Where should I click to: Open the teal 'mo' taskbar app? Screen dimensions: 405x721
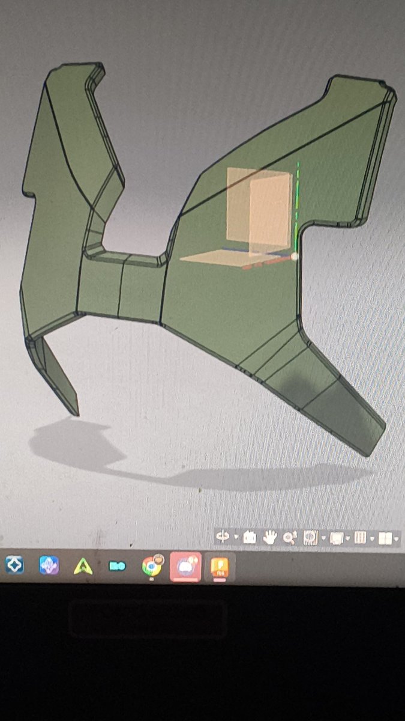pyautogui.click(x=117, y=565)
